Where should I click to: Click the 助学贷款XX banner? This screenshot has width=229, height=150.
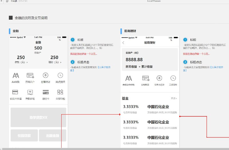38,117
